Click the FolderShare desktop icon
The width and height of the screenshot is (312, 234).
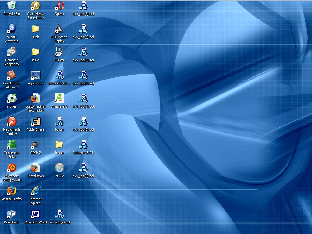click(x=35, y=121)
